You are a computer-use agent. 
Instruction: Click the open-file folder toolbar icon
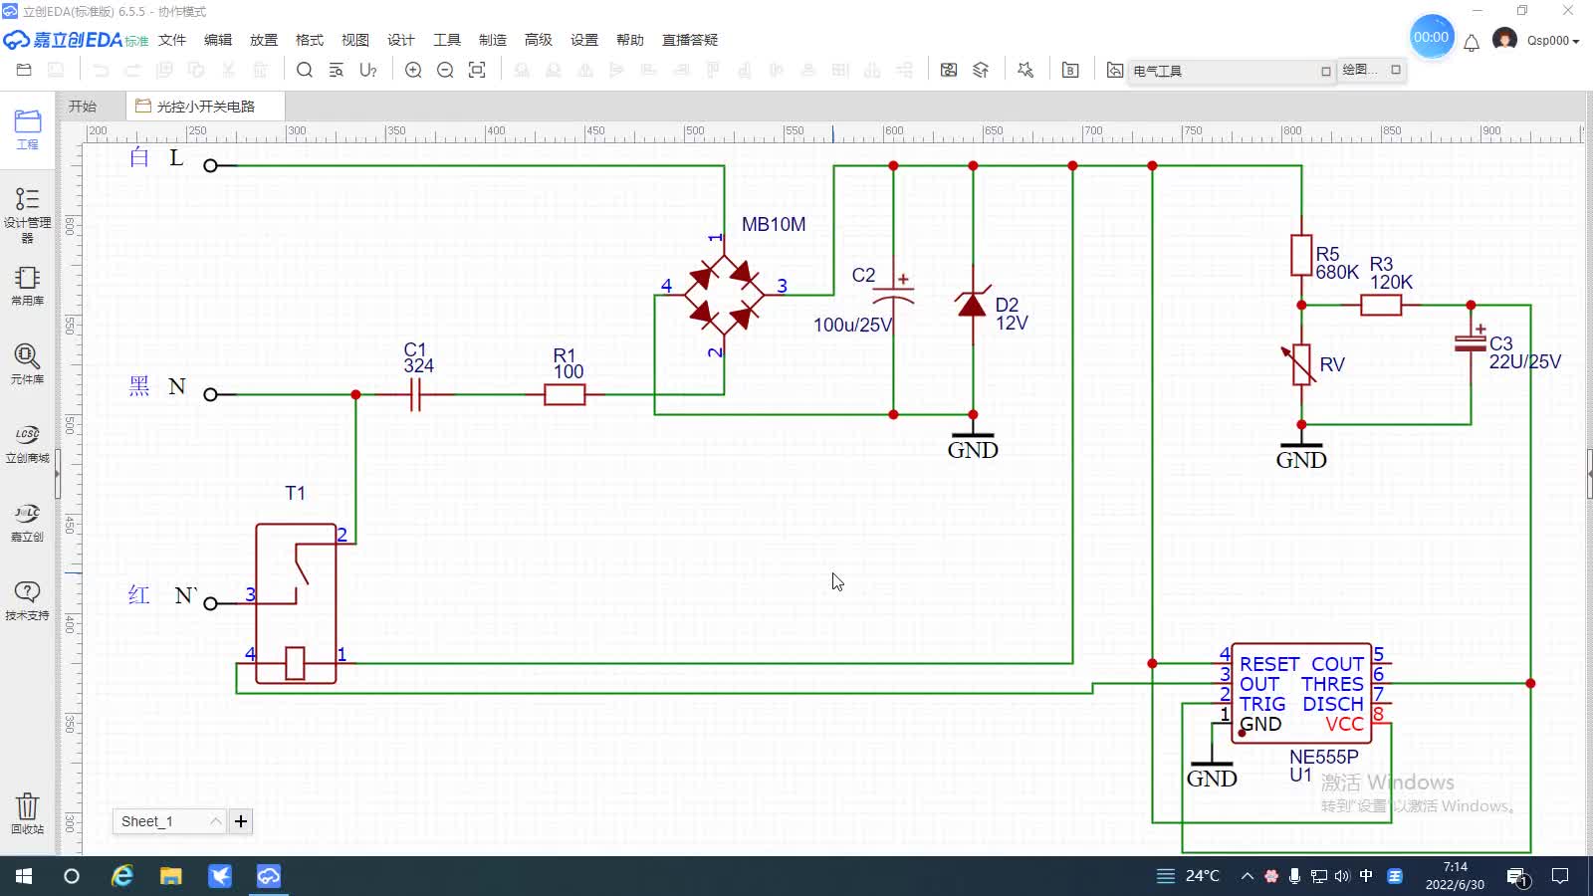[x=24, y=70]
